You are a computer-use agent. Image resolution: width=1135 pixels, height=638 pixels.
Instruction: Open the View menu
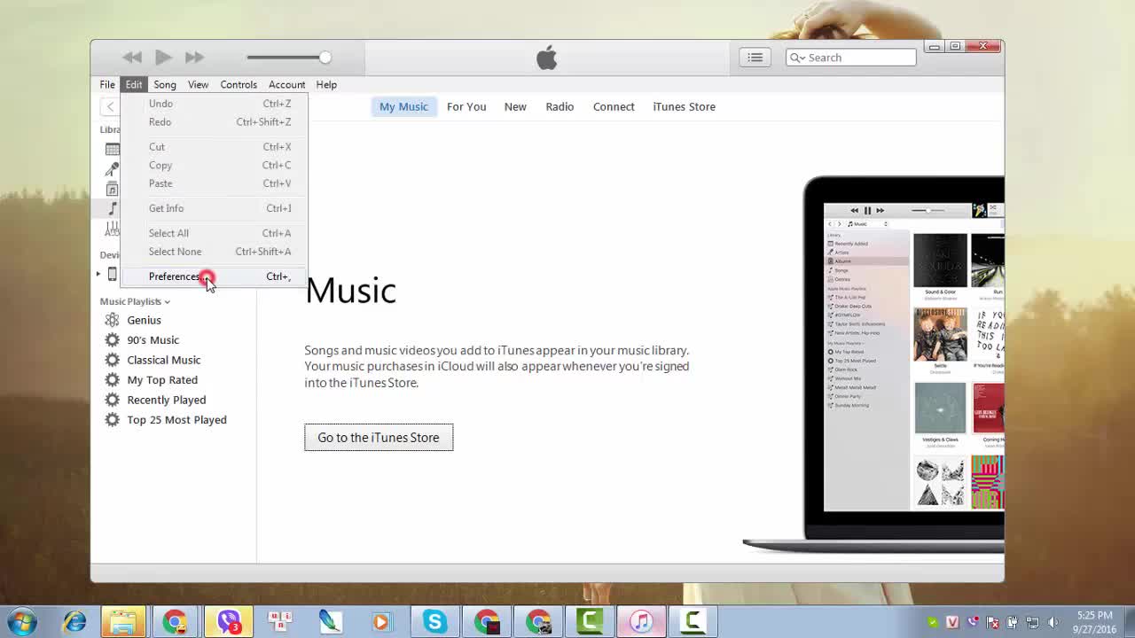coord(198,85)
